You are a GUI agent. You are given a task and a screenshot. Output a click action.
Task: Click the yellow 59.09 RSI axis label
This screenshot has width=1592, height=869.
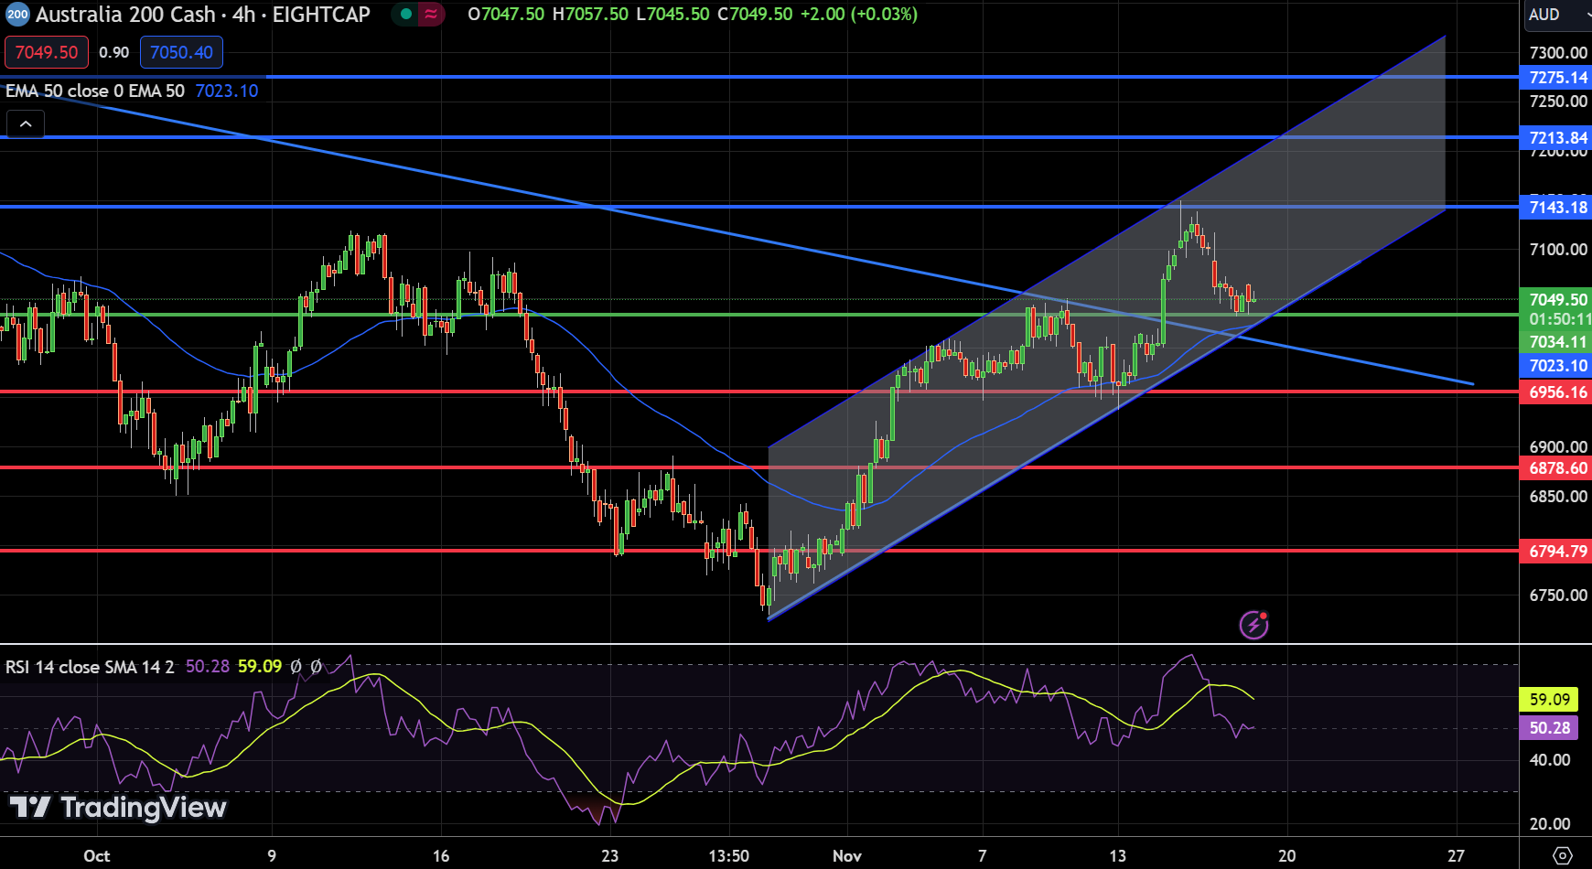[1549, 700]
